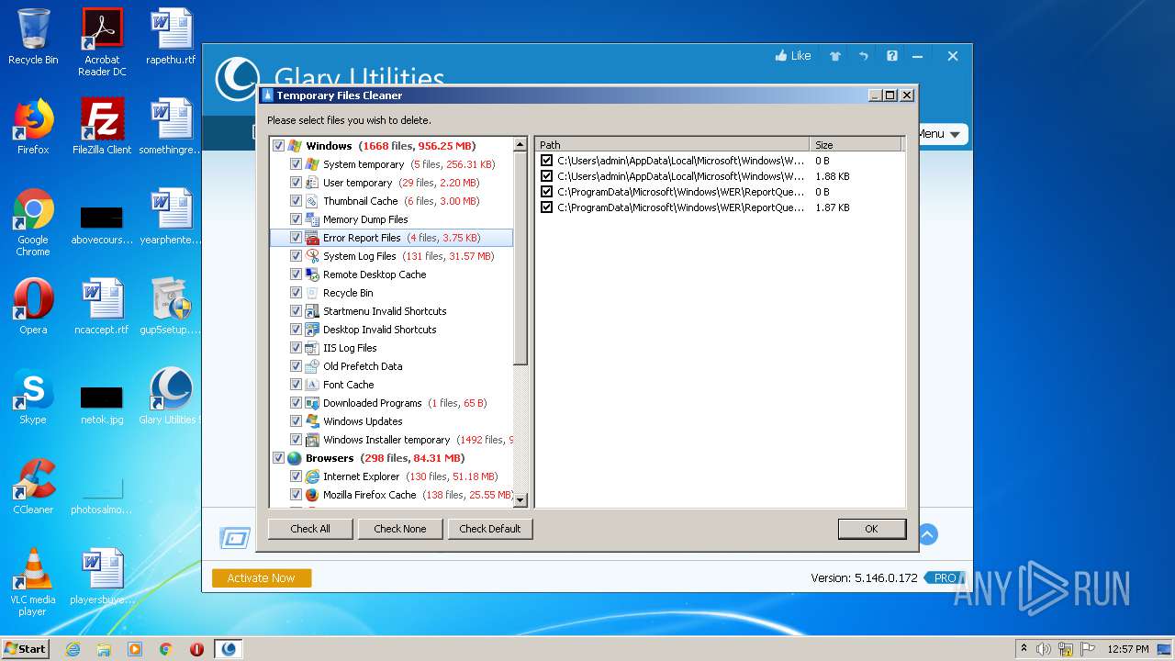Click Check All button

click(310, 529)
